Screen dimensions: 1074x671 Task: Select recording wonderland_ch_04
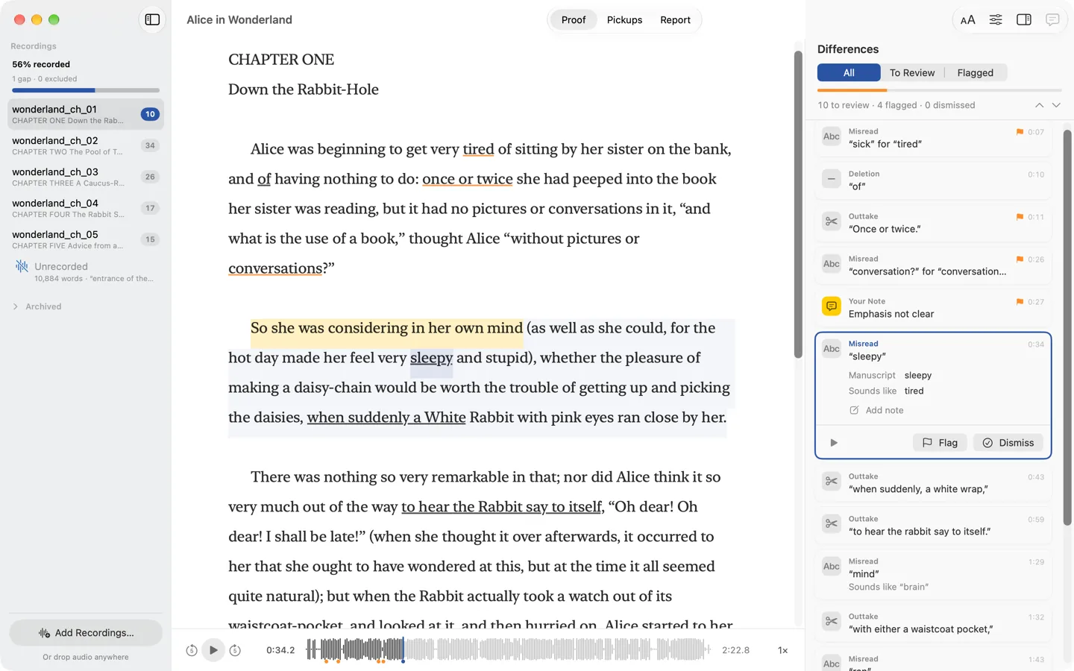point(86,208)
